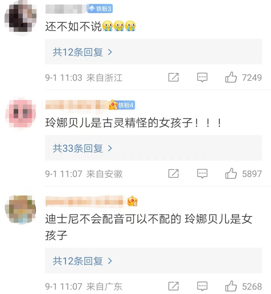Toggle like on the 5897-like comment
The width and height of the screenshot is (271, 294).
click(231, 173)
